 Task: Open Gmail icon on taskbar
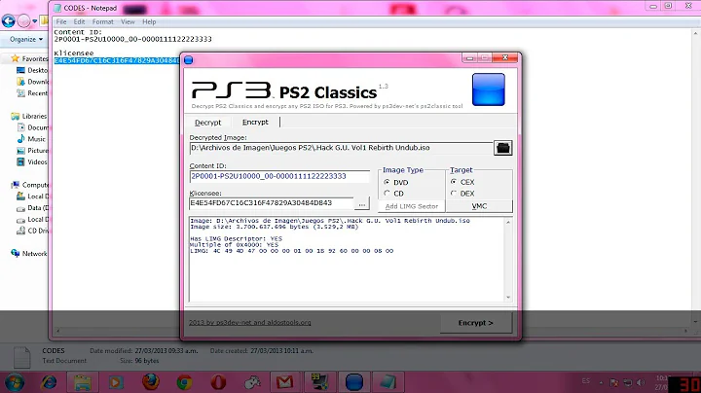point(284,382)
